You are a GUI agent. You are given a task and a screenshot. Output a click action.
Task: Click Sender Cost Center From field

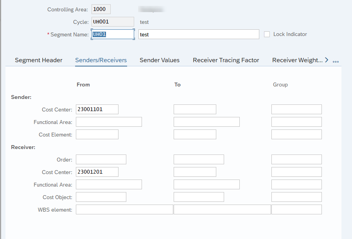[97, 110]
